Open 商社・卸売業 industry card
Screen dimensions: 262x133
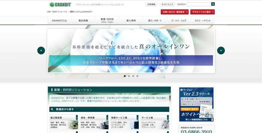point(94,122)
